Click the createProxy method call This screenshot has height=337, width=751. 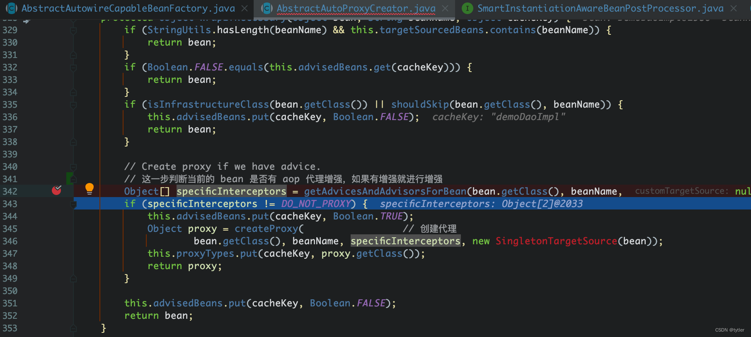266,229
